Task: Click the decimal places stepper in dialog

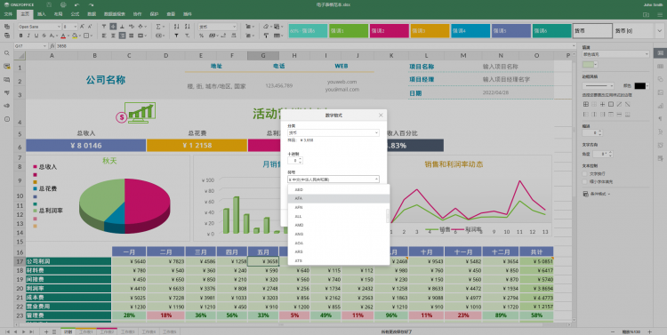Action: tap(294, 161)
